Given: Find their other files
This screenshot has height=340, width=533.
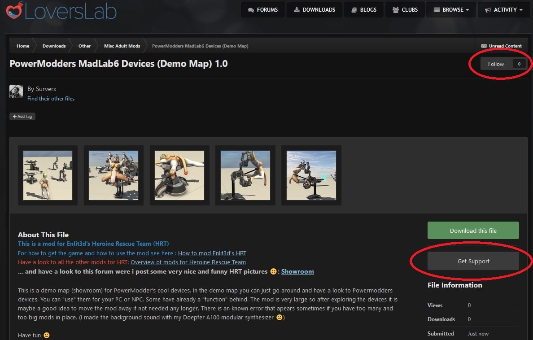Looking at the screenshot, I should pyautogui.click(x=51, y=99).
